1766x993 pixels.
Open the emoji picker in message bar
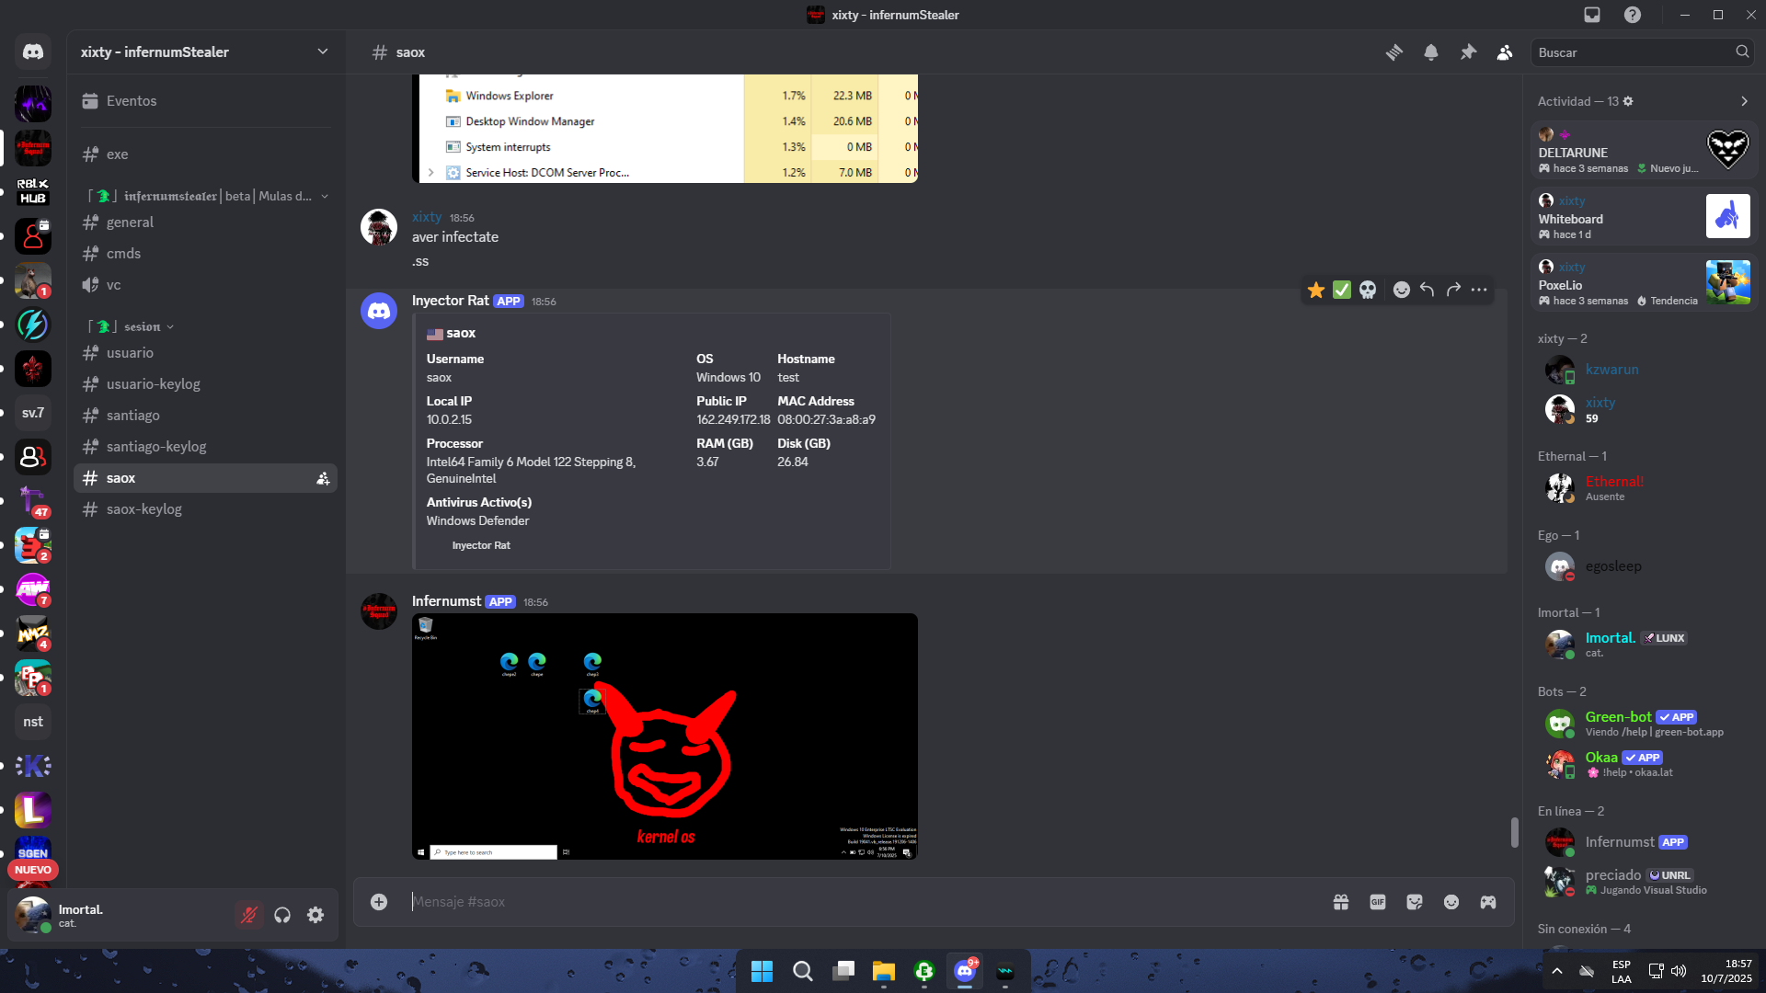pos(1451,902)
